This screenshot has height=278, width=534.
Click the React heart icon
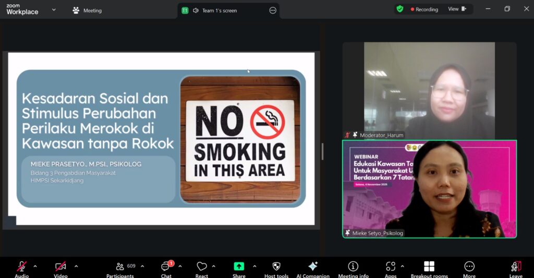point(202,267)
